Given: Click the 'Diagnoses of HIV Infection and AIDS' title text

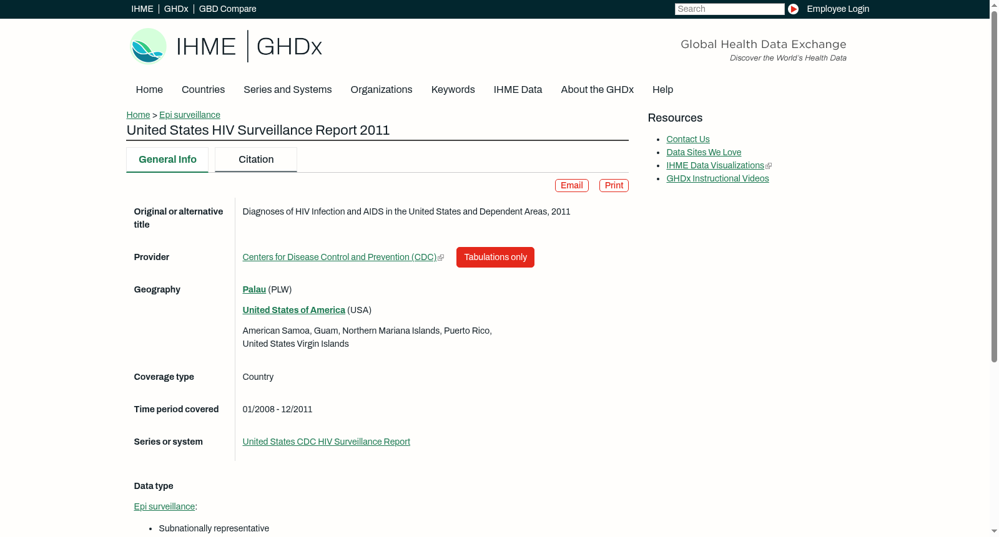Looking at the screenshot, I should coord(406,211).
